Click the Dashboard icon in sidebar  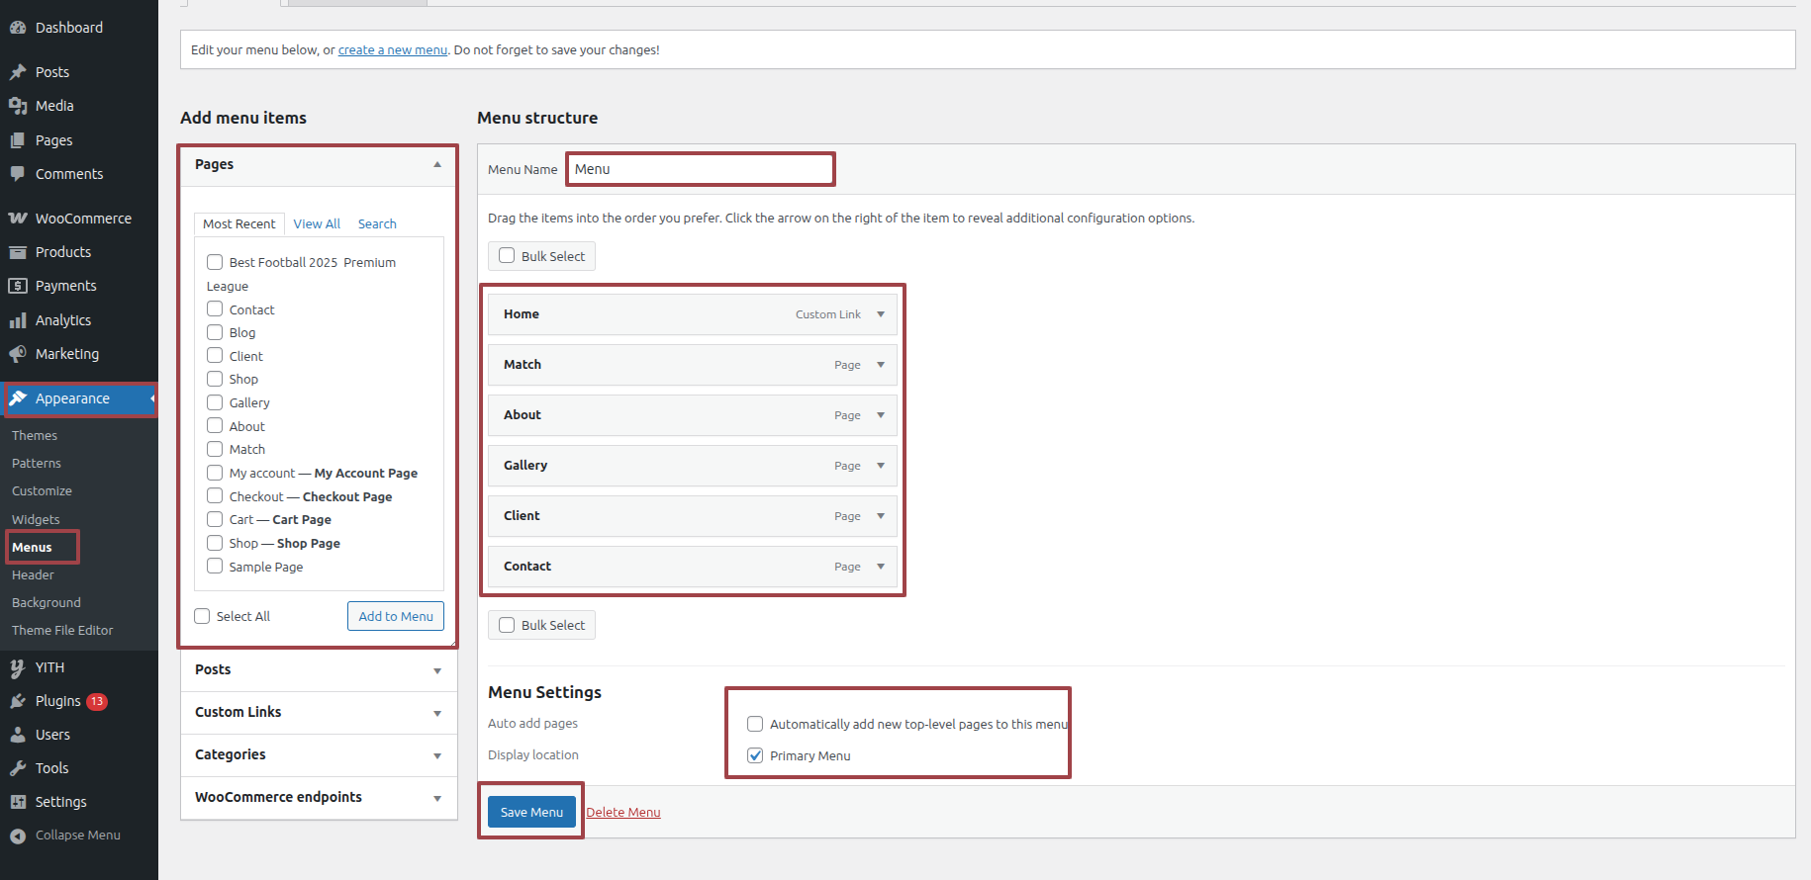(x=18, y=28)
